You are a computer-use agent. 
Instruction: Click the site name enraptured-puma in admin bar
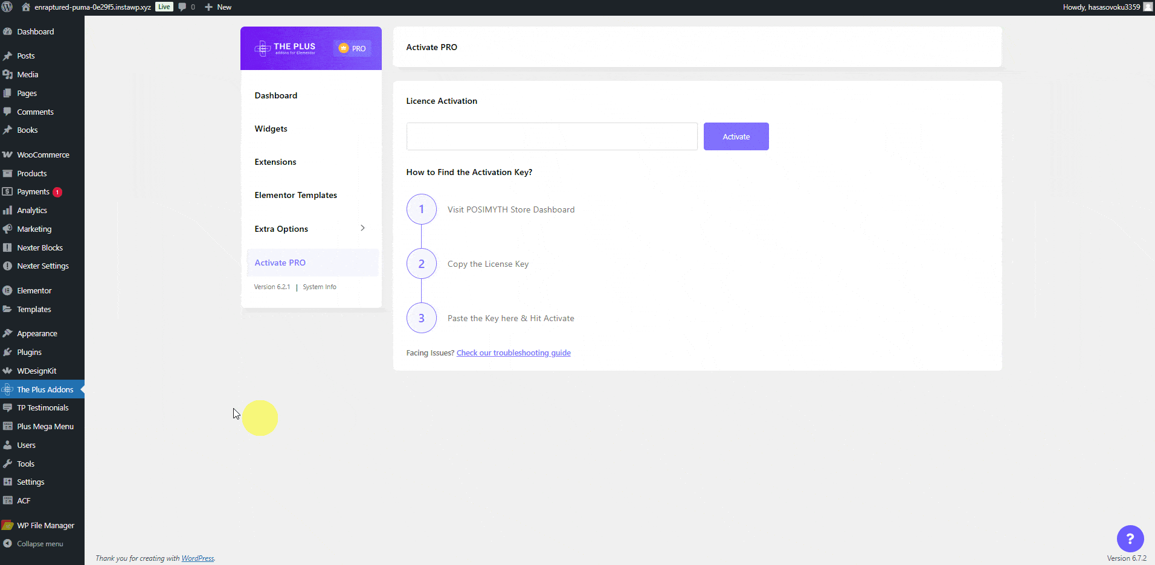coord(92,7)
